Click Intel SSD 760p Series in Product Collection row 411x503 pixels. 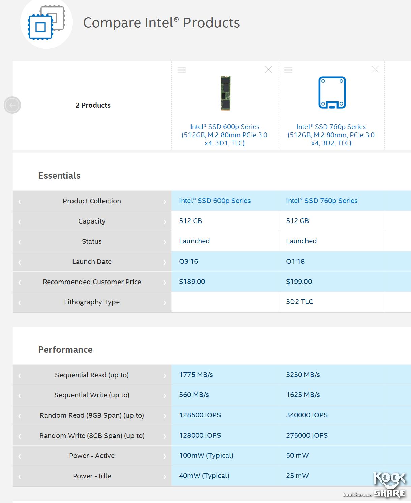click(322, 201)
